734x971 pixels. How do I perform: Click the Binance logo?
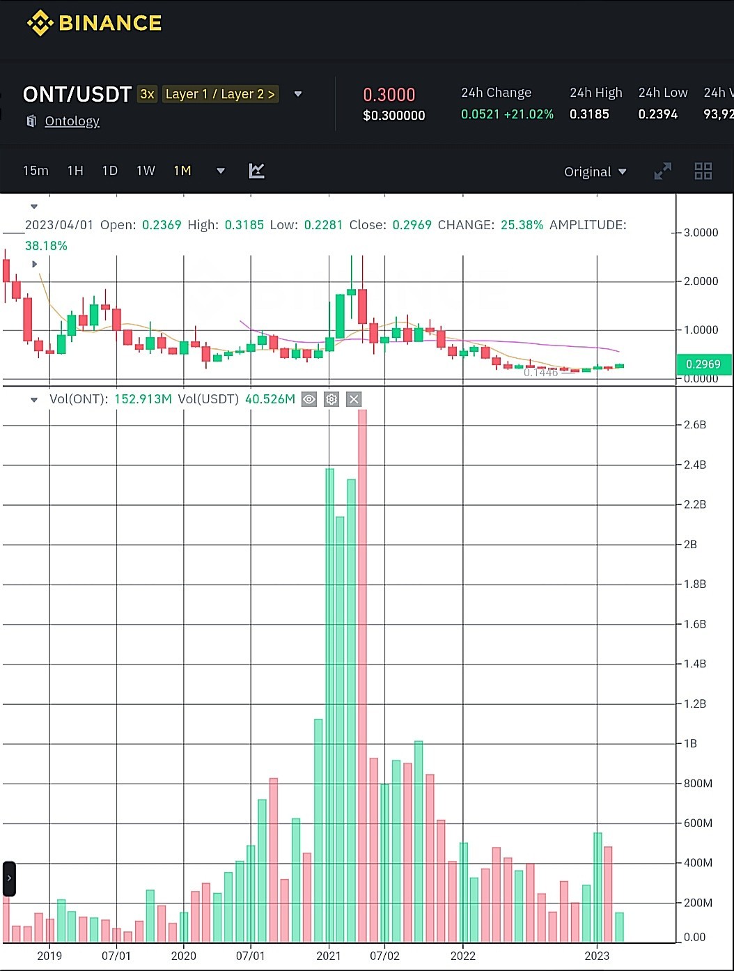pos(94,23)
